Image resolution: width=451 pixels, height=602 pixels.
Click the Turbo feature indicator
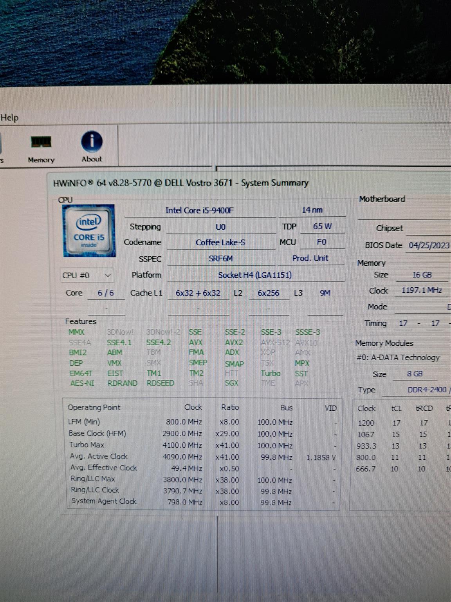coord(271,374)
